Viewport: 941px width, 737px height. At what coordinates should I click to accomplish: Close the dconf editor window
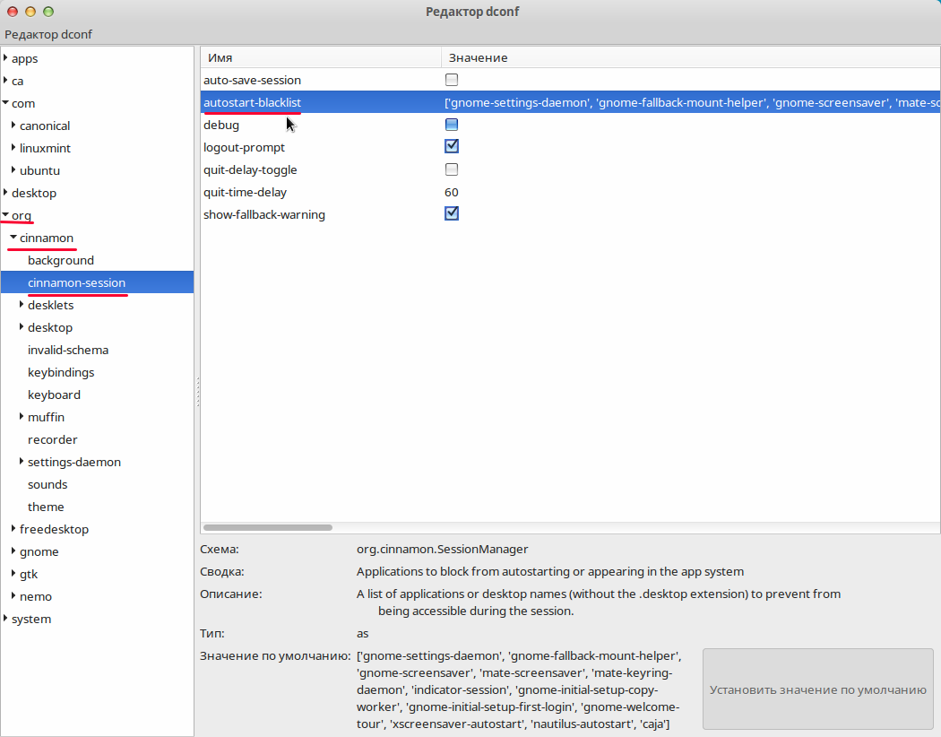coord(13,12)
